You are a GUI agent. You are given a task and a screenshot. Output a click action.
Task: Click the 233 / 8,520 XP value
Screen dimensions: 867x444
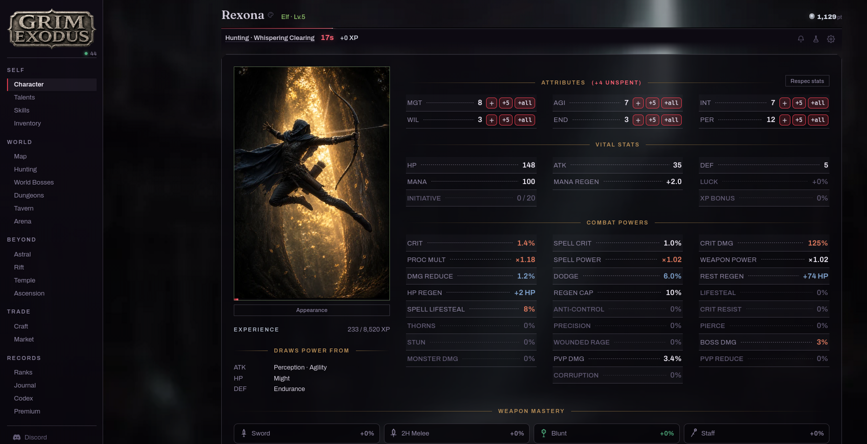coord(368,329)
